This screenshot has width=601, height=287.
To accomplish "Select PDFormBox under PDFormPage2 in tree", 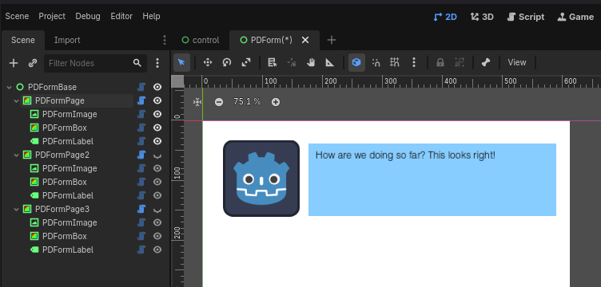I will 65,182.
